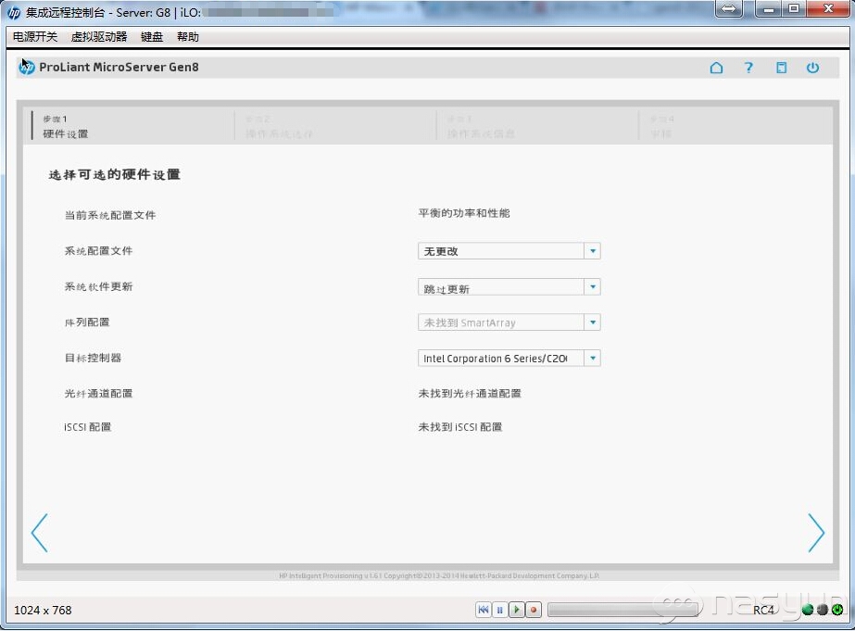855x631 pixels.
Task: Select the grayed step 2 tab
Action: (334, 127)
